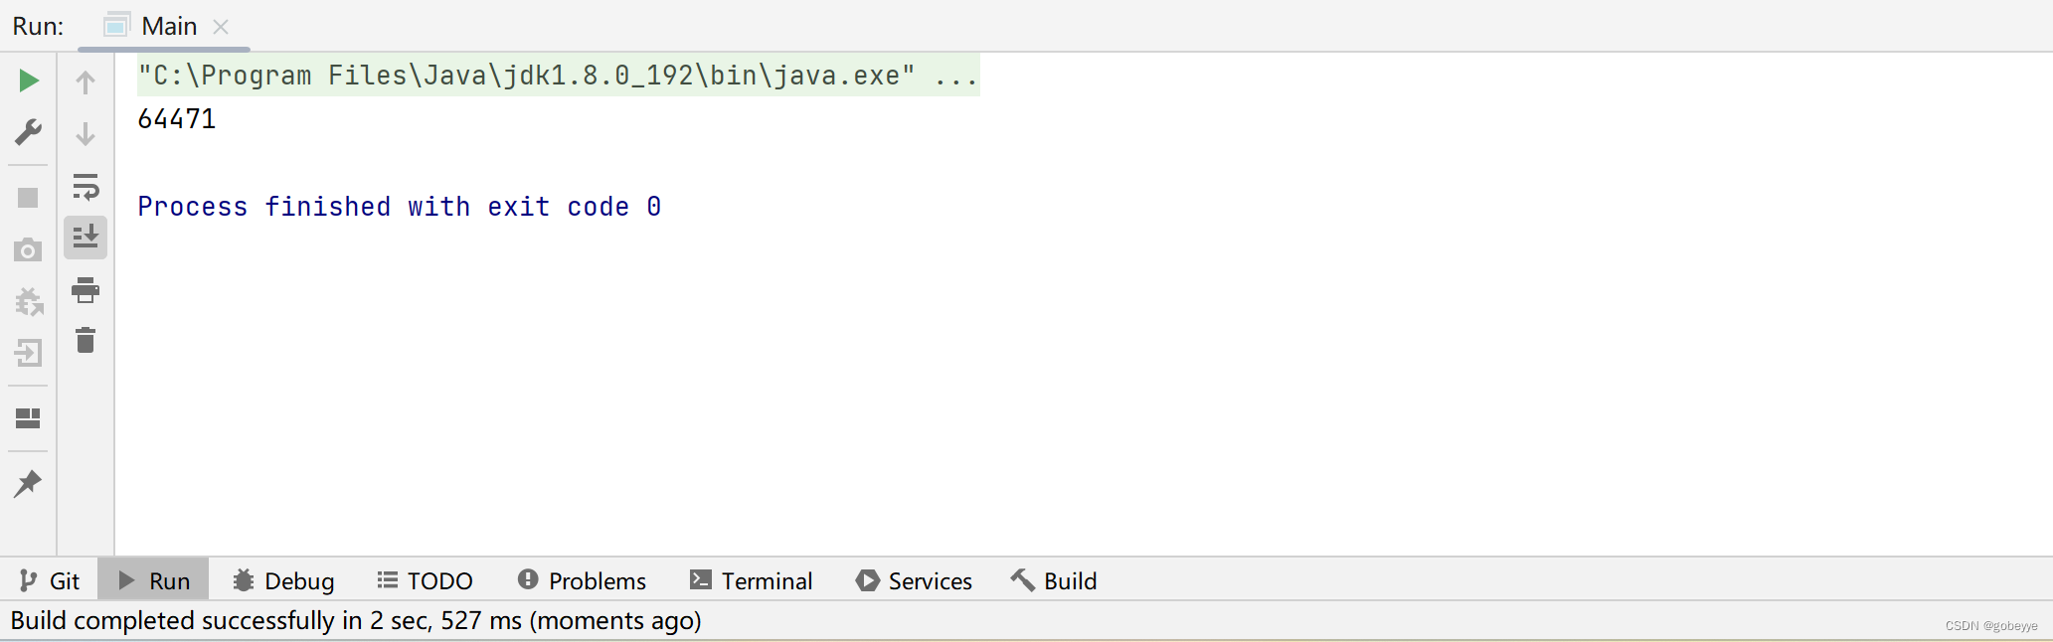Take a thread dump with the camera icon
Viewport: 2053px width, 642px height.
pyautogui.click(x=28, y=250)
